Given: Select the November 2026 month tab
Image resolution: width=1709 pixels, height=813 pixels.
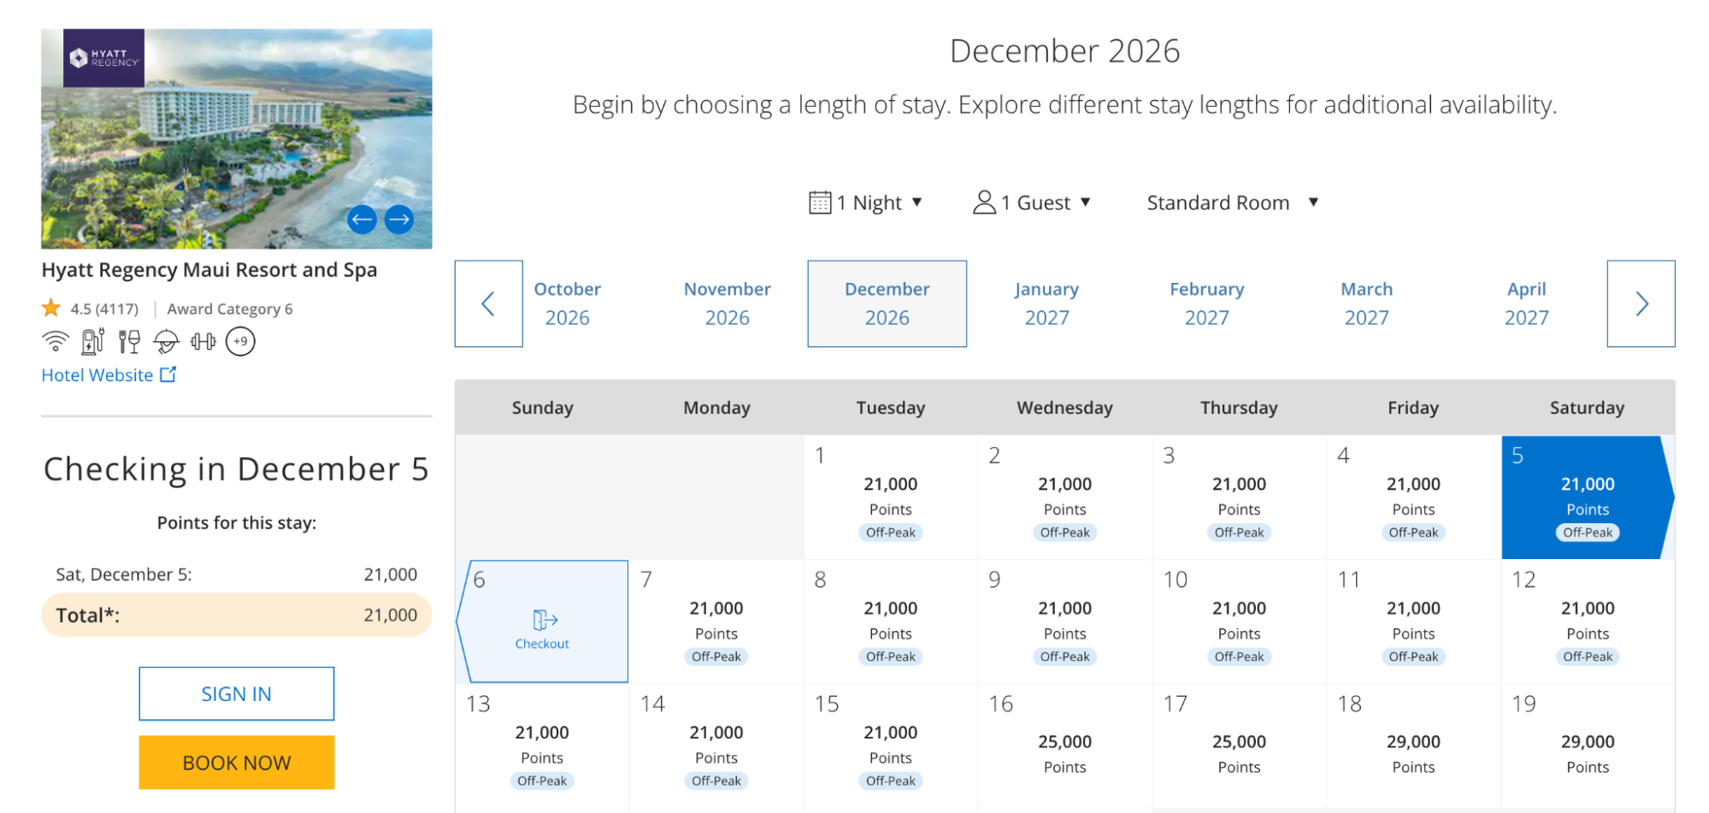Looking at the screenshot, I should click(727, 303).
